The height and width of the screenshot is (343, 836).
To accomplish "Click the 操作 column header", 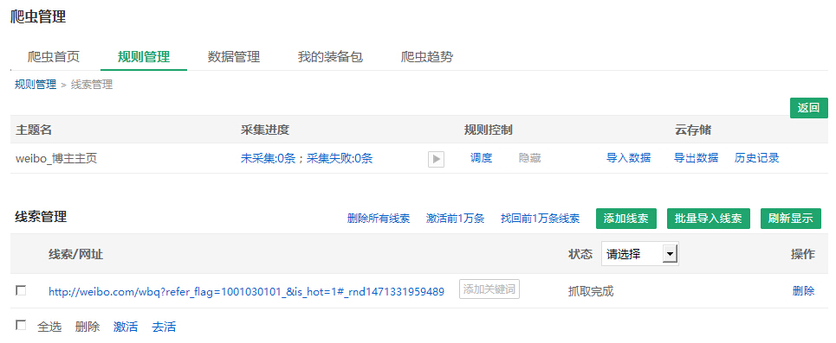I will point(802,254).
